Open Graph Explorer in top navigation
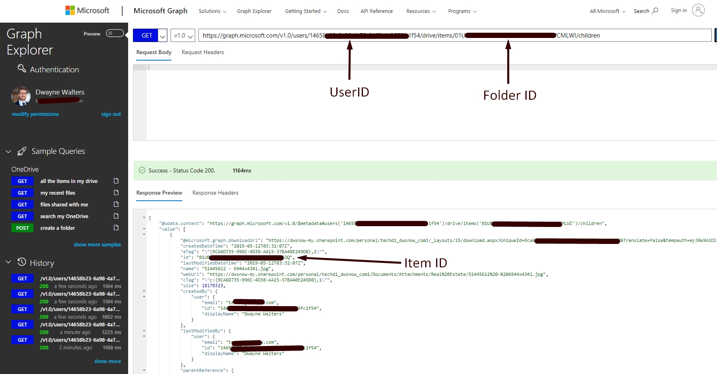717x374 pixels. pos(254,11)
